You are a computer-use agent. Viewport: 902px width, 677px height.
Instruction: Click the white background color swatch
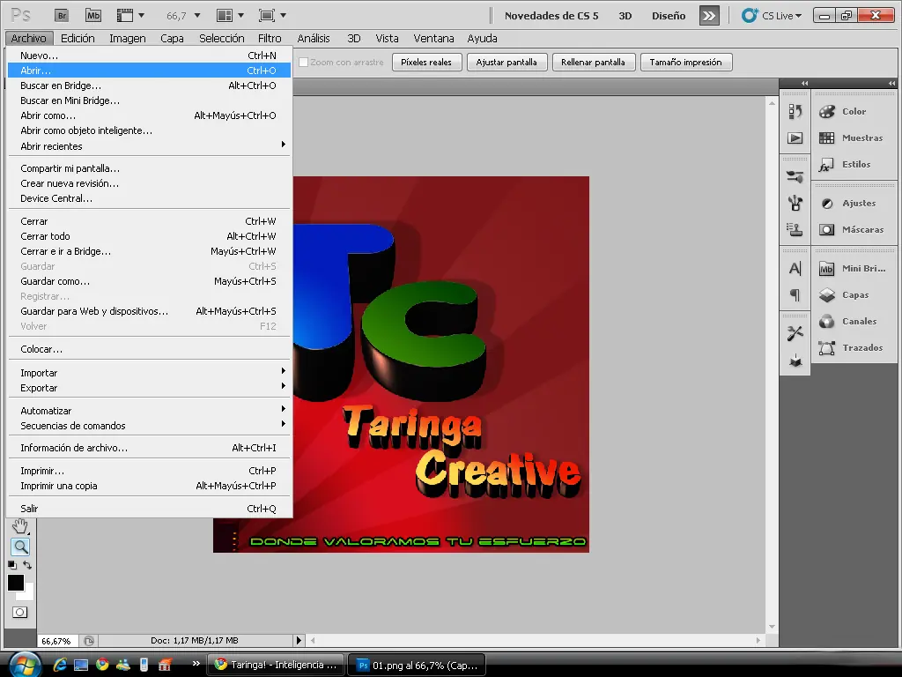(29, 595)
